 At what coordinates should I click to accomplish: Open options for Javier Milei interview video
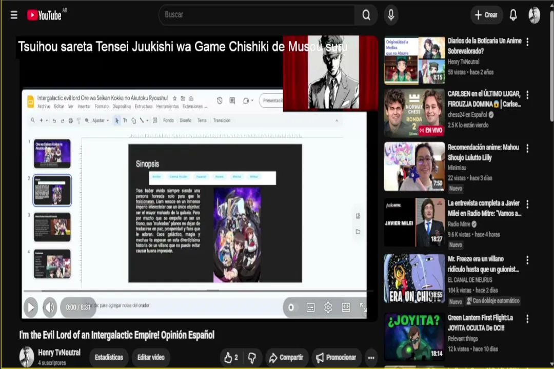point(527,204)
